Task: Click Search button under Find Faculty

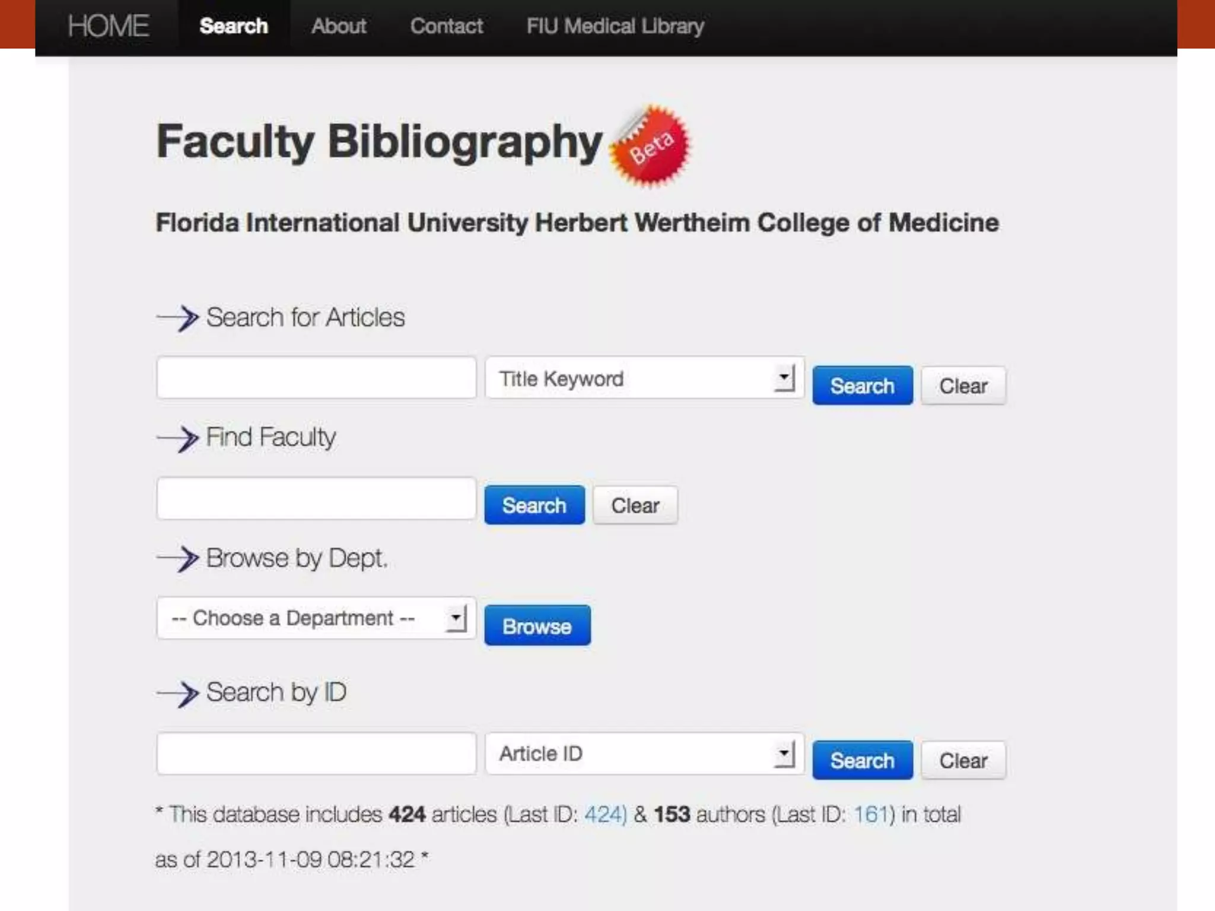Action: tap(535, 505)
